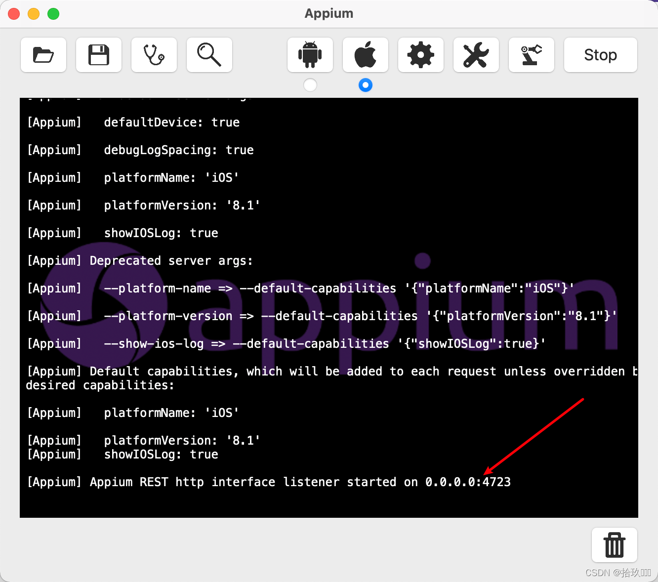Stop the running Appium server

[600, 55]
